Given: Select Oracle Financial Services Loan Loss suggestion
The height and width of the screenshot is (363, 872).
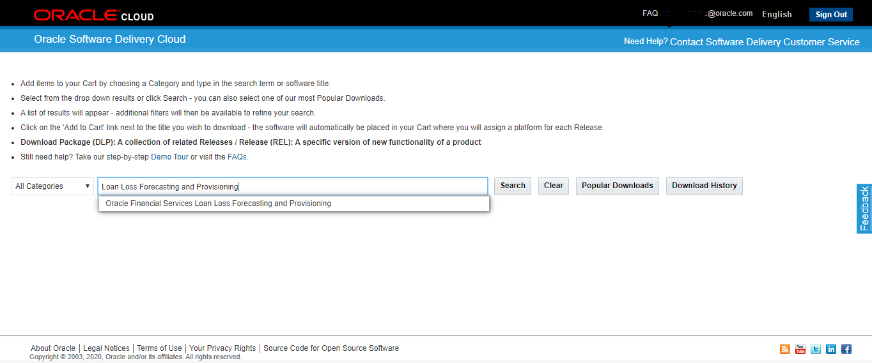Looking at the screenshot, I should [x=294, y=204].
